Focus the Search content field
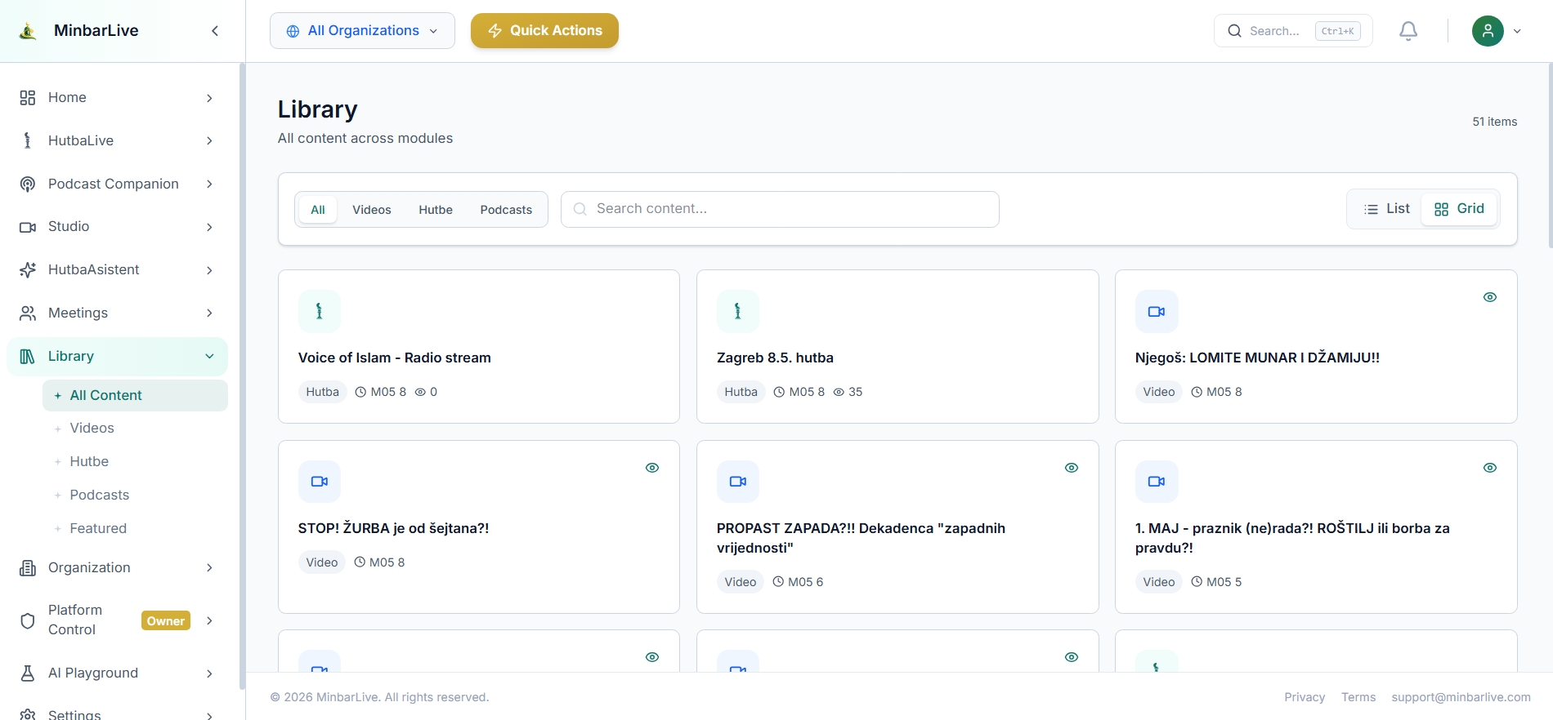 click(x=780, y=209)
